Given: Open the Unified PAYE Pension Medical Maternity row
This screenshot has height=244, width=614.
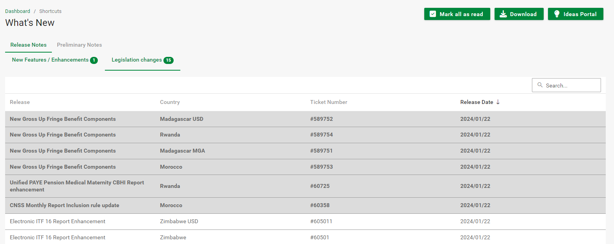Looking at the screenshot, I should [77, 186].
